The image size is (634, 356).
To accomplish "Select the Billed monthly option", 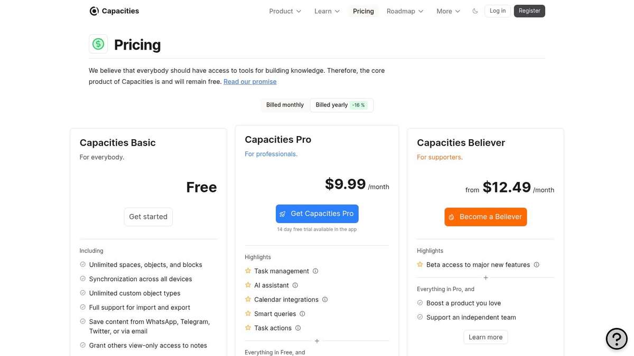I will pyautogui.click(x=285, y=104).
